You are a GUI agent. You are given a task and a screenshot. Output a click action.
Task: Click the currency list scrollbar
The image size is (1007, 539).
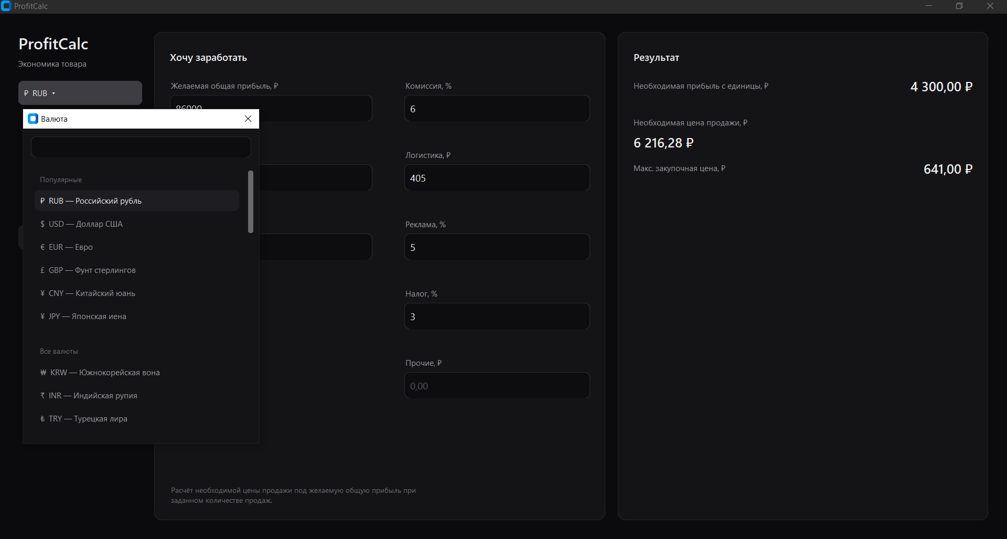click(251, 202)
